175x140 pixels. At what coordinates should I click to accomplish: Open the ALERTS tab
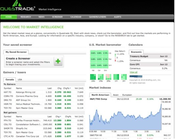coord(117,17)
